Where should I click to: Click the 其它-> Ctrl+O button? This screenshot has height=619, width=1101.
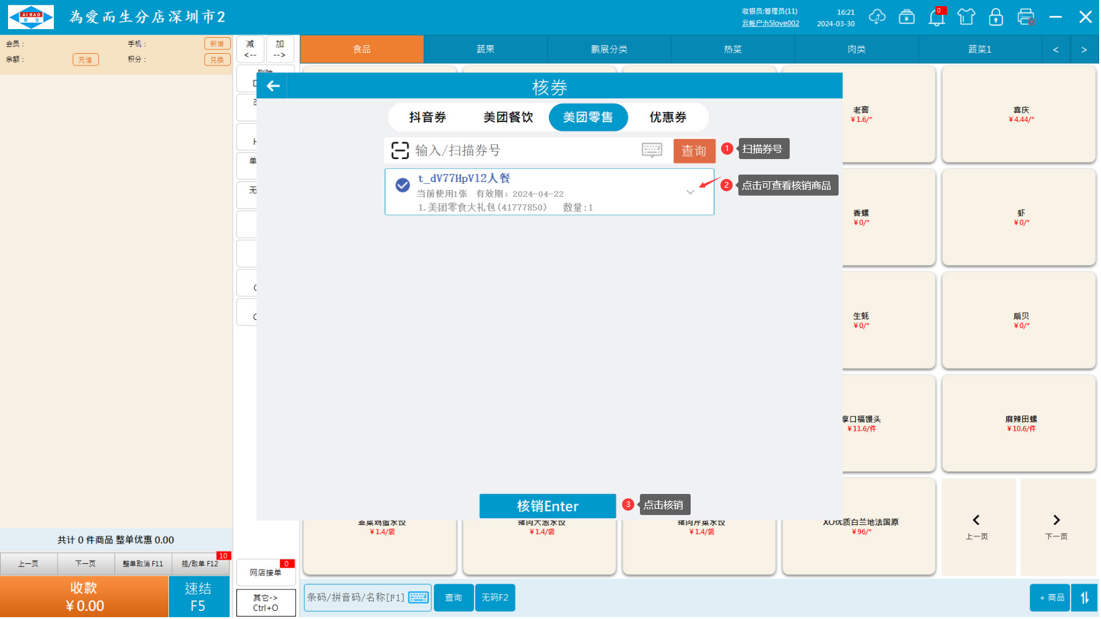(266, 603)
